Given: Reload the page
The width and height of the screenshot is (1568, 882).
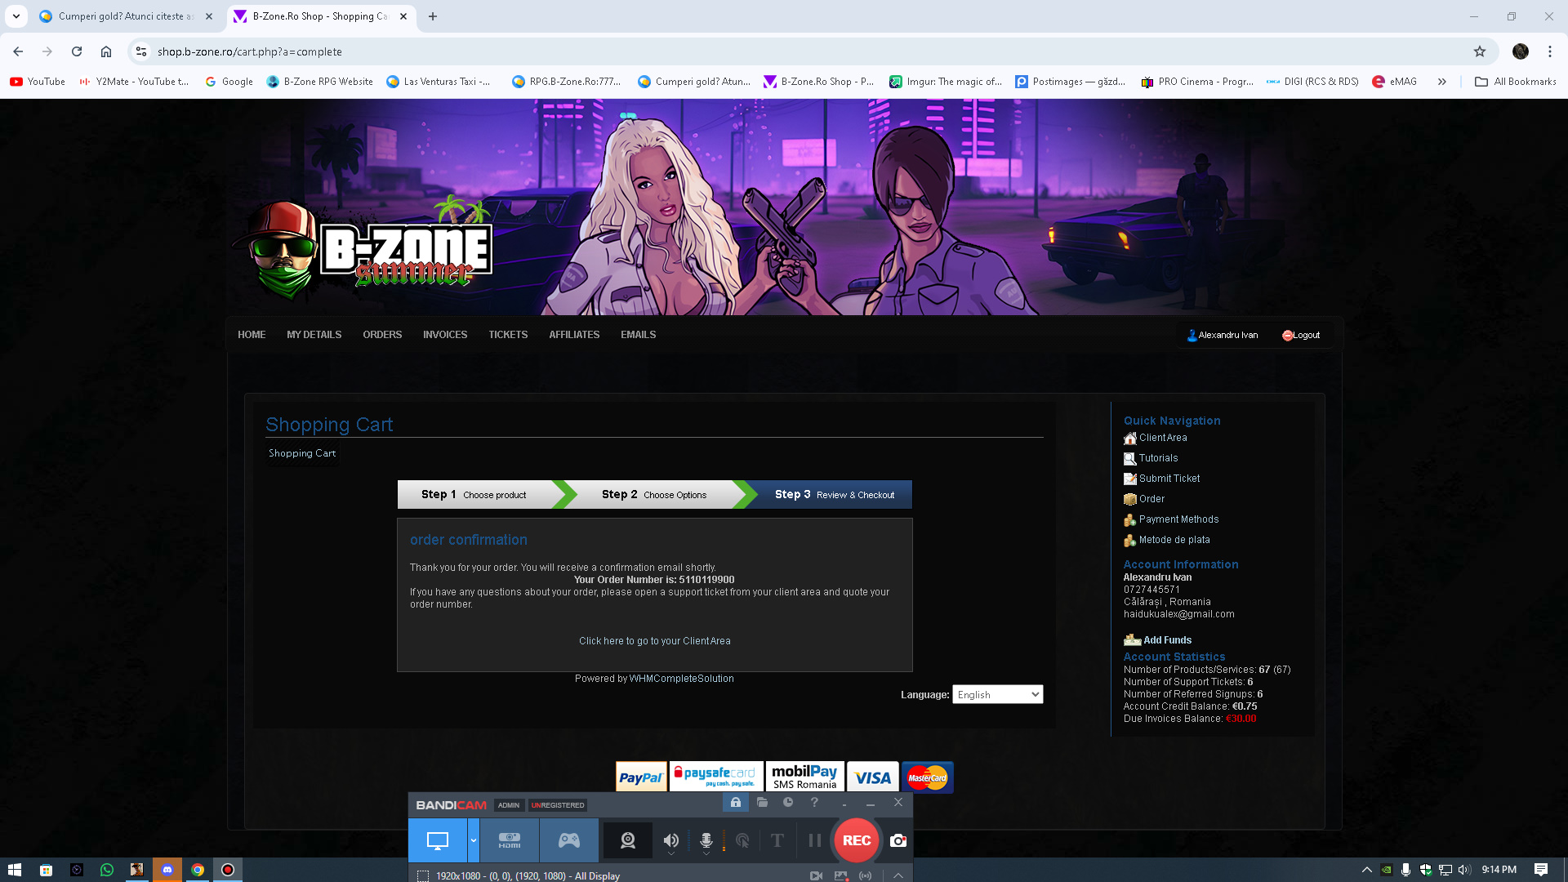Looking at the screenshot, I should (x=77, y=51).
